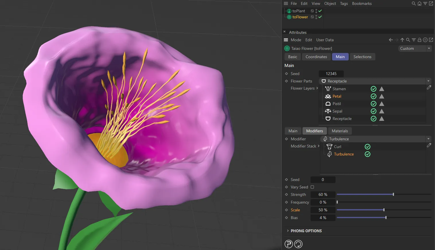The height and width of the screenshot is (250, 435).
Task: Switch to the Coordinates tab
Action: (x=316, y=57)
